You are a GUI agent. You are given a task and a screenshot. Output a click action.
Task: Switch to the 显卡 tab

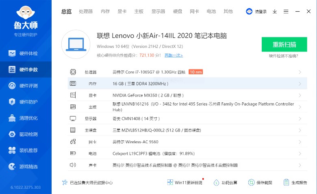click(x=122, y=11)
